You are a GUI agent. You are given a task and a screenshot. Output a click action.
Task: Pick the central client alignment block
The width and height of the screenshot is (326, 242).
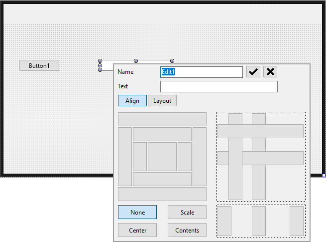tap(162, 157)
